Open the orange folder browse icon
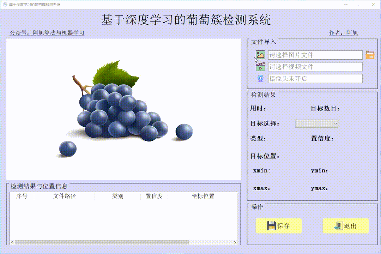 click(x=370, y=55)
